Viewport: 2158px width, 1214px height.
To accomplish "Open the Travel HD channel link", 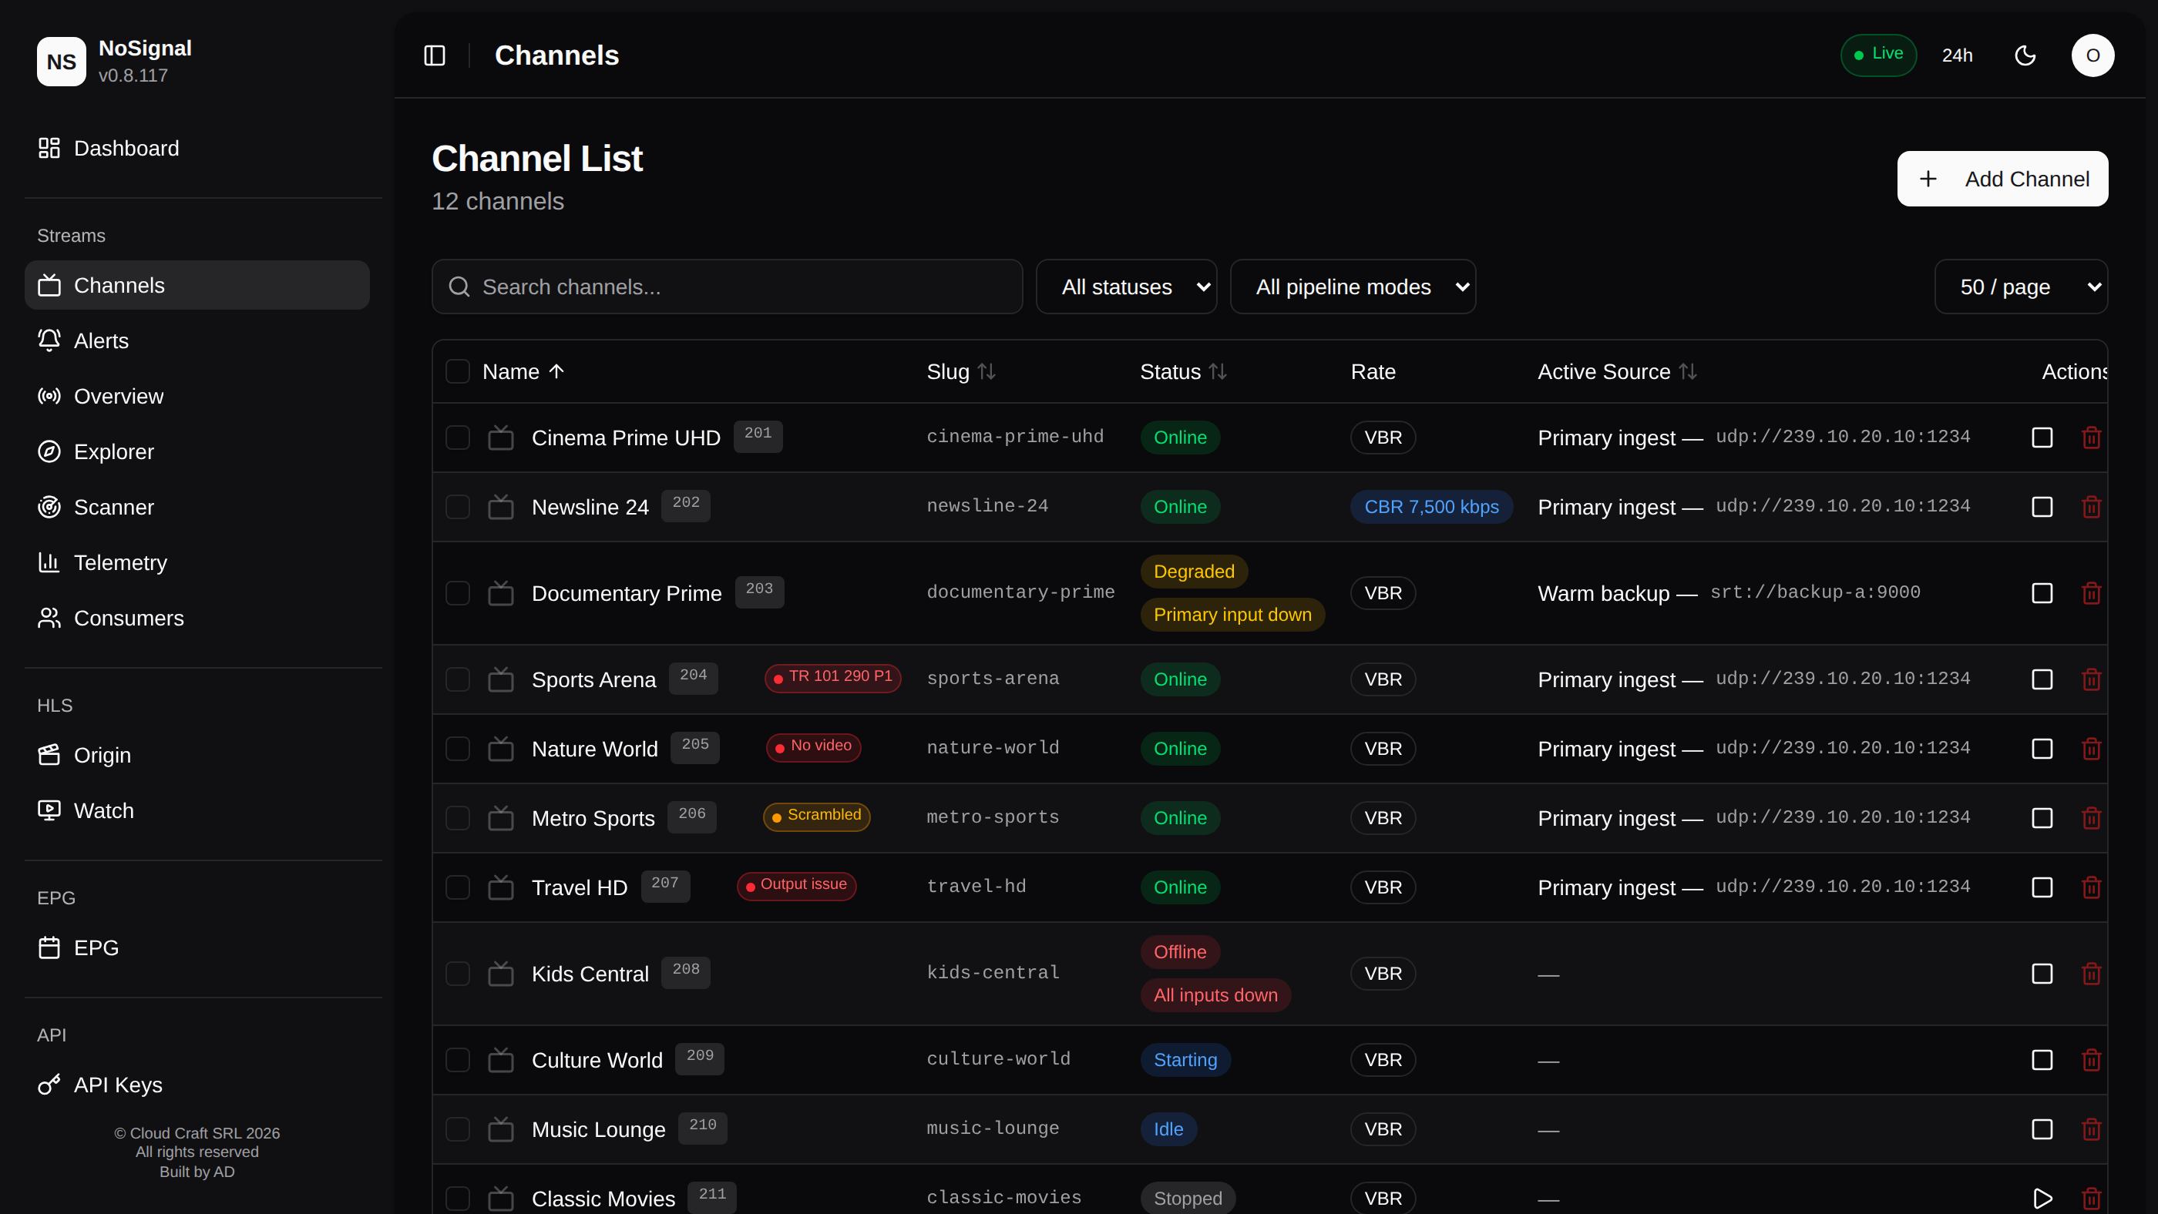I will point(580,887).
